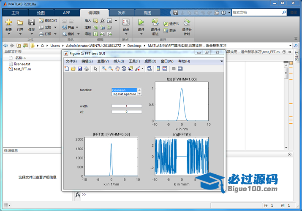Open the address bar path dropdown arrow
The height and width of the screenshot is (211, 302).
click(x=290, y=46)
